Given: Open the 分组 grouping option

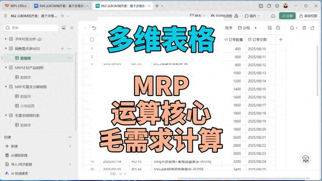Looking at the screenshot, I should pos(244,28).
